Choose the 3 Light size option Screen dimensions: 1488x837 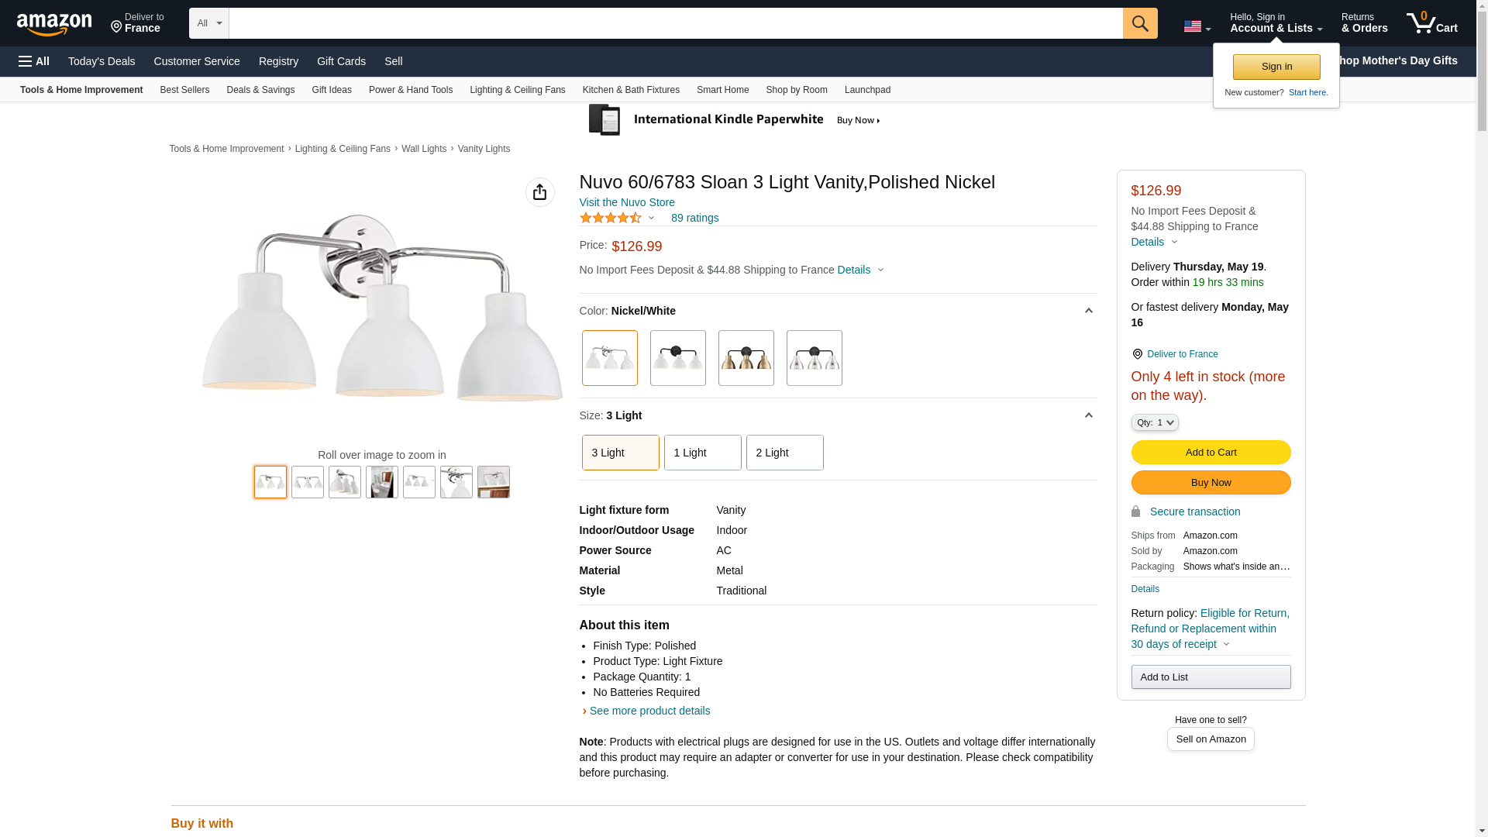(x=620, y=453)
